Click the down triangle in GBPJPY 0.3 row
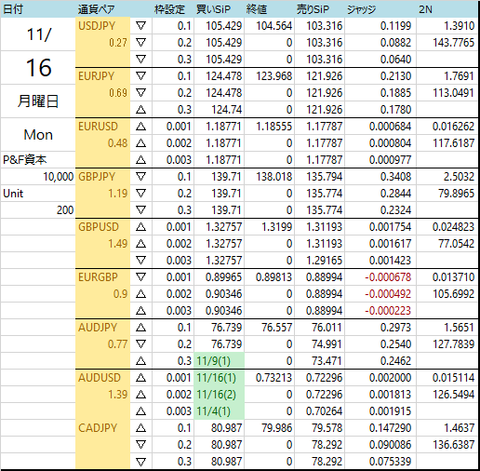Image resolution: width=480 pixels, height=471 pixels. click(x=140, y=210)
